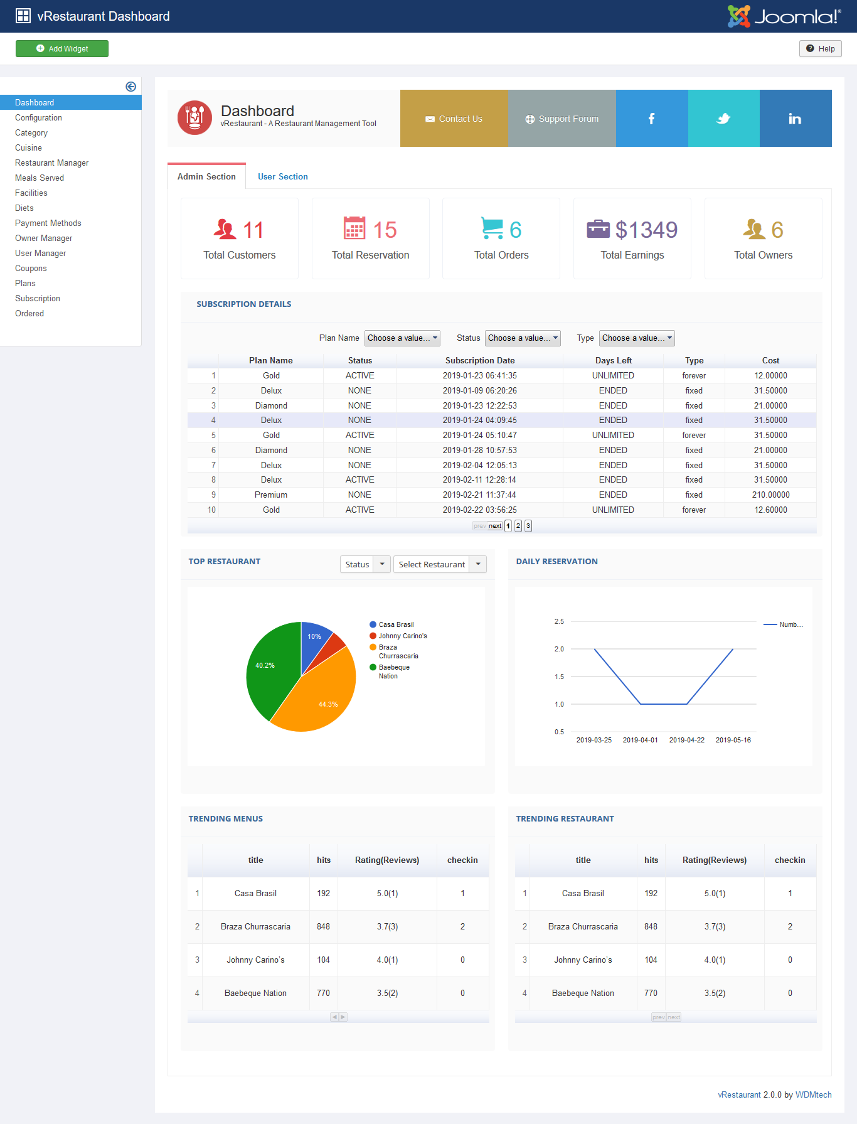
Task: Click the Total Orders cart icon
Action: 492,228
